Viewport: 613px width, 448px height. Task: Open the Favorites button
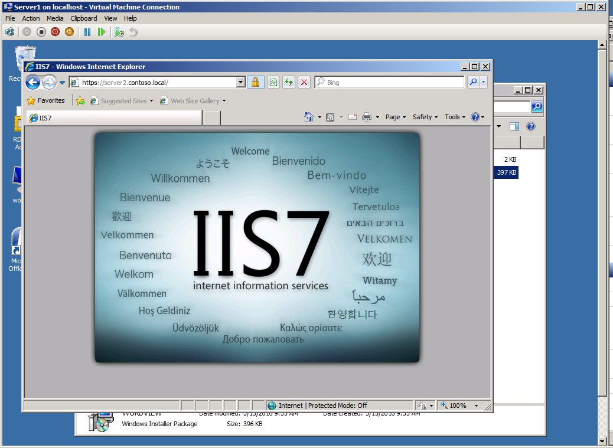[x=45, y=101]
